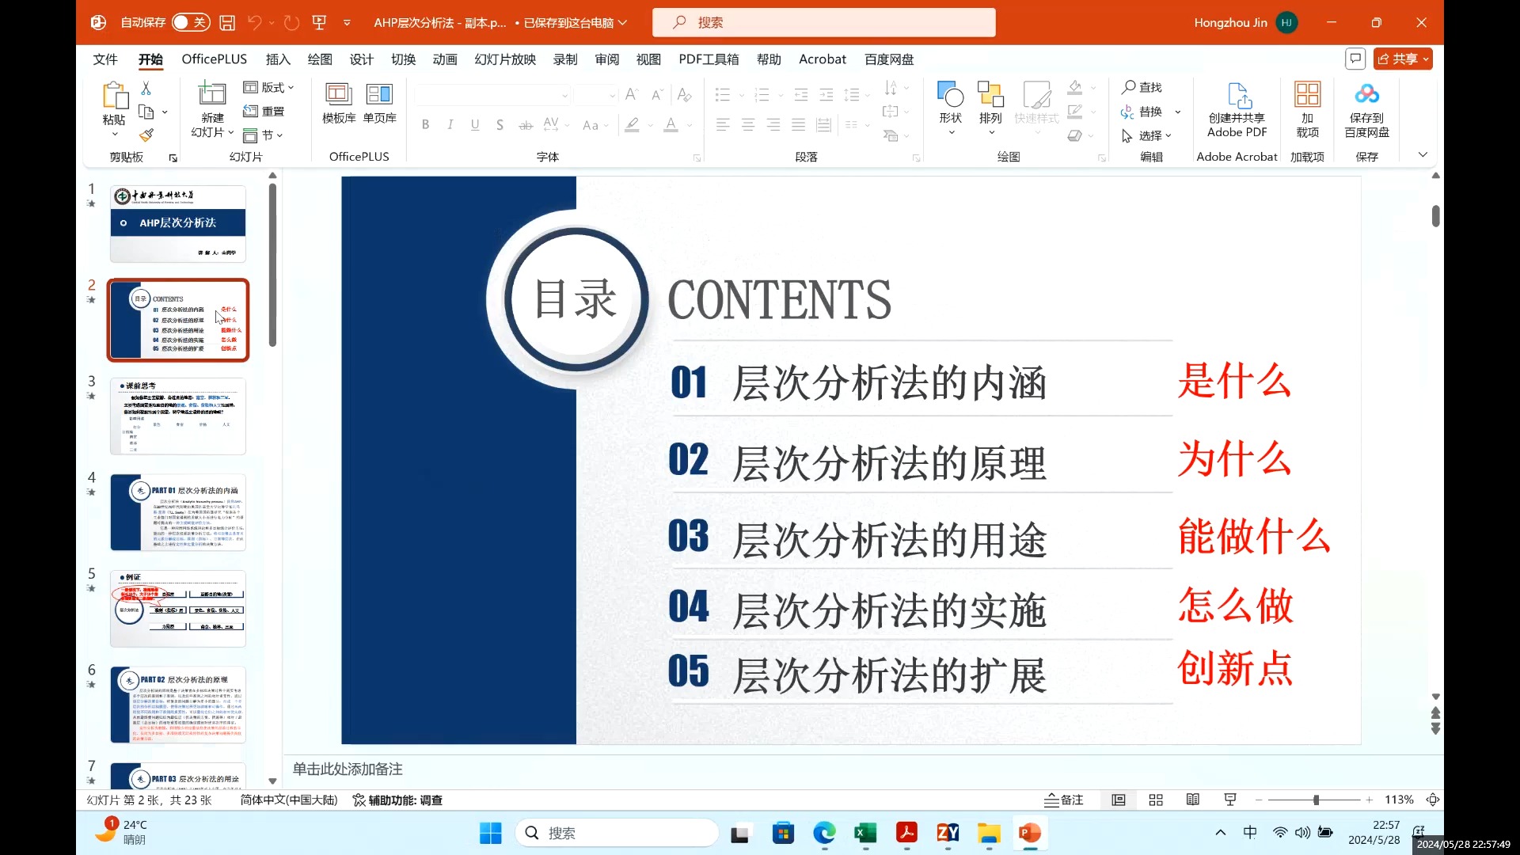Toggle Bold formatting
The image size is (1520, 855).
click(x=426, y=125)
